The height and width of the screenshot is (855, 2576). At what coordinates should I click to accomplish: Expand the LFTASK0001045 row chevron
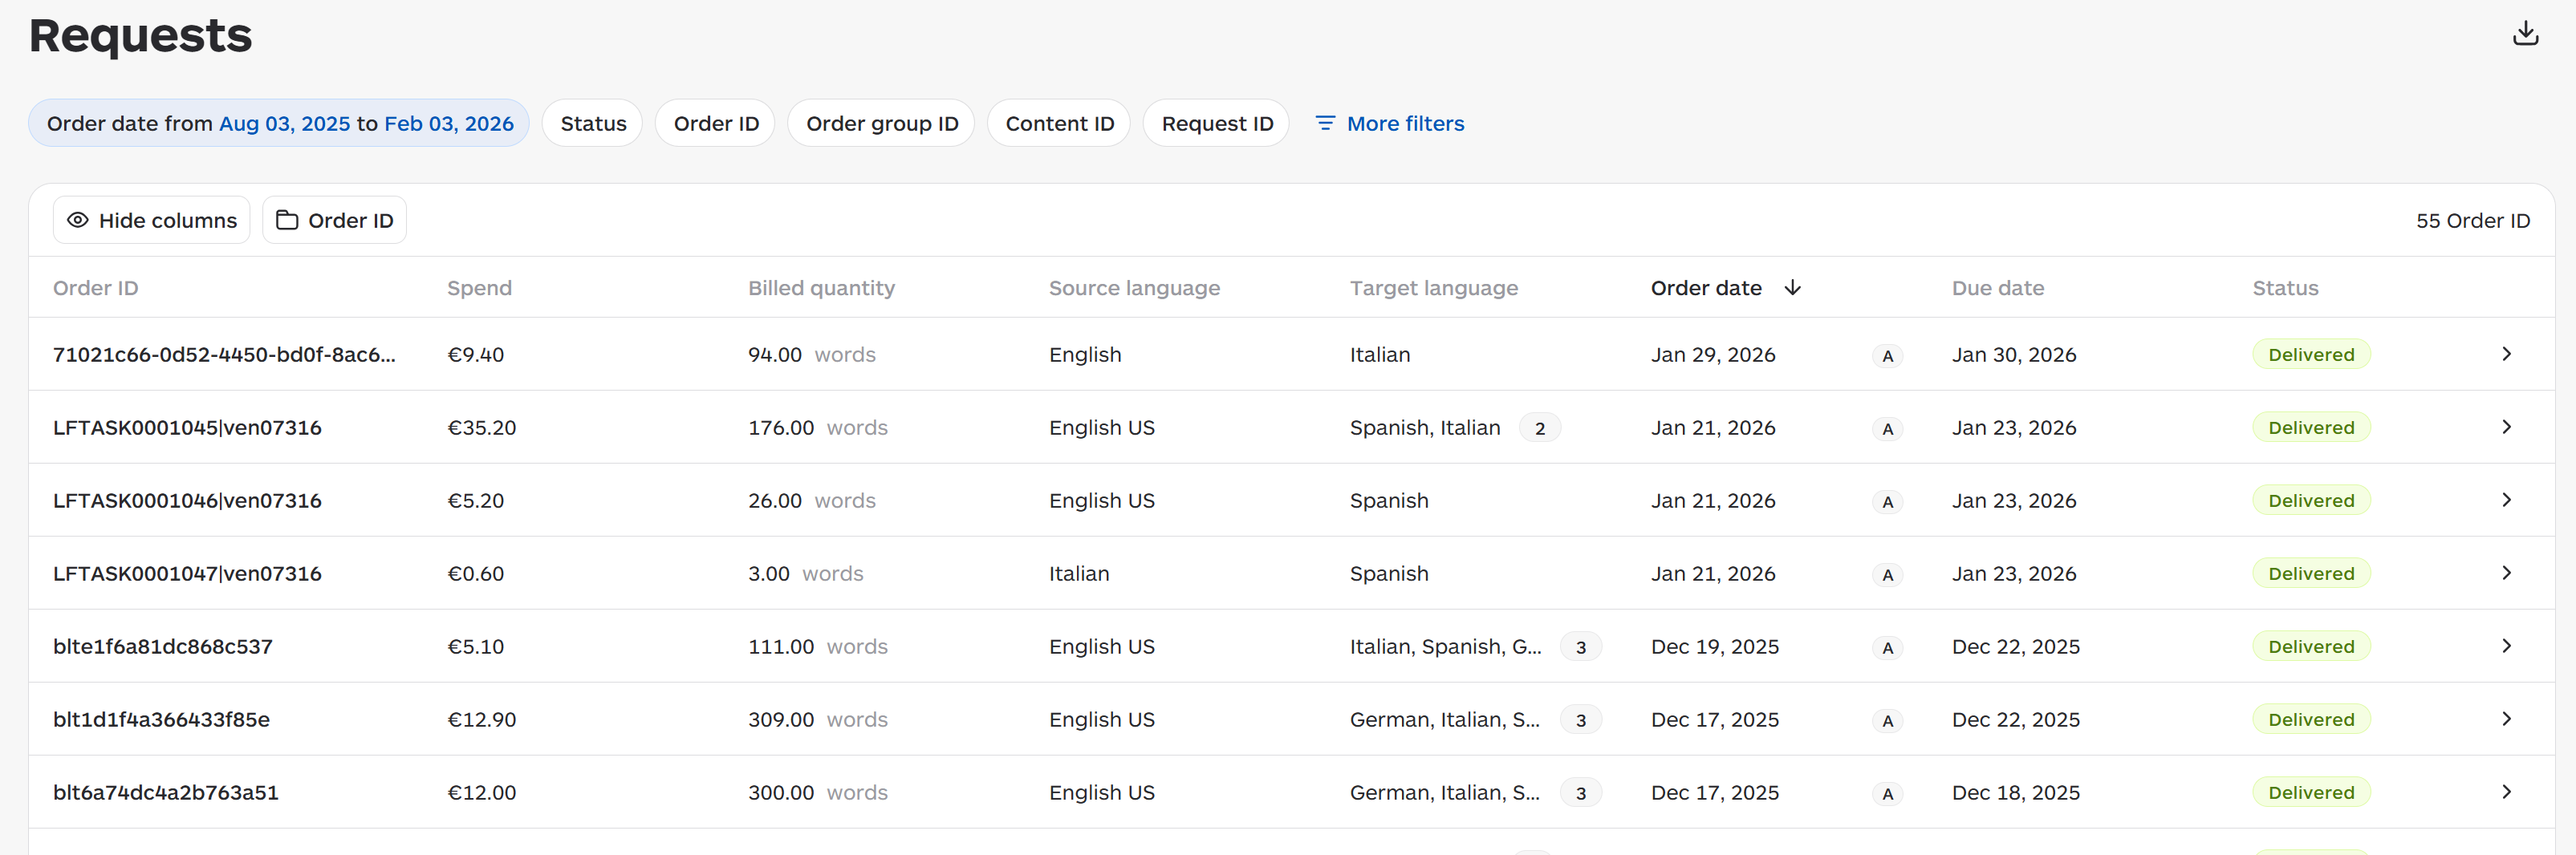click(x=2506, y=427)
